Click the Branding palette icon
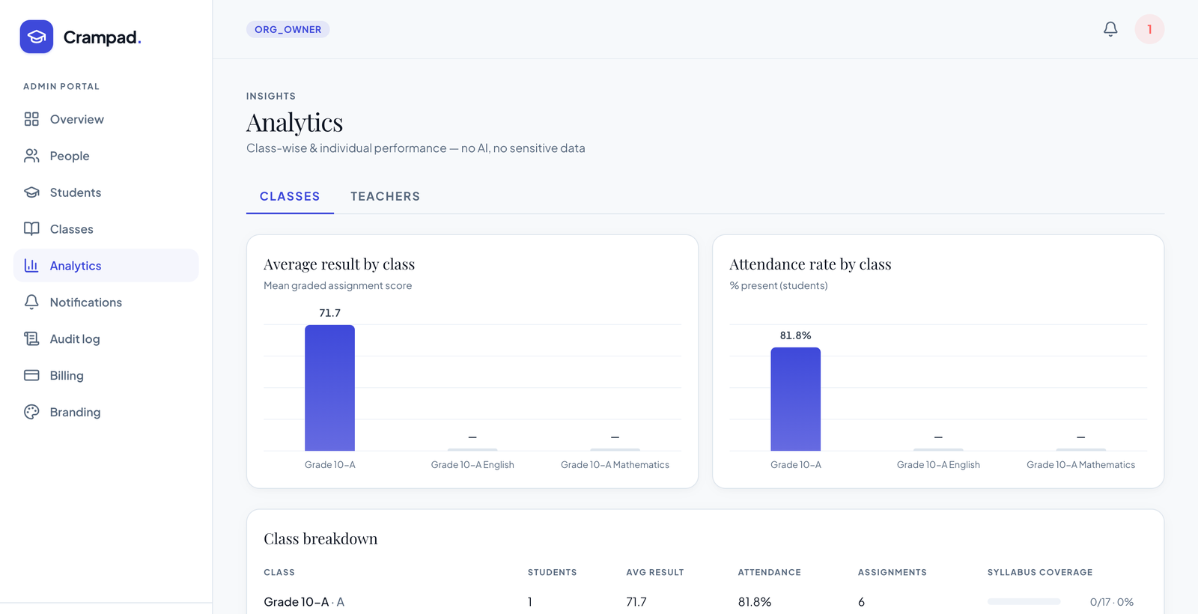Screen dimensions: 1198x614 pos(31,413)
